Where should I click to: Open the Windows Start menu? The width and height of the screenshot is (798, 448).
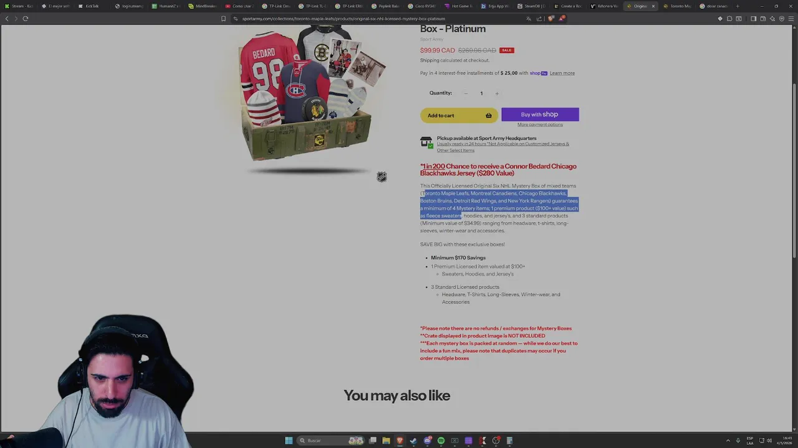coord(289,441)
